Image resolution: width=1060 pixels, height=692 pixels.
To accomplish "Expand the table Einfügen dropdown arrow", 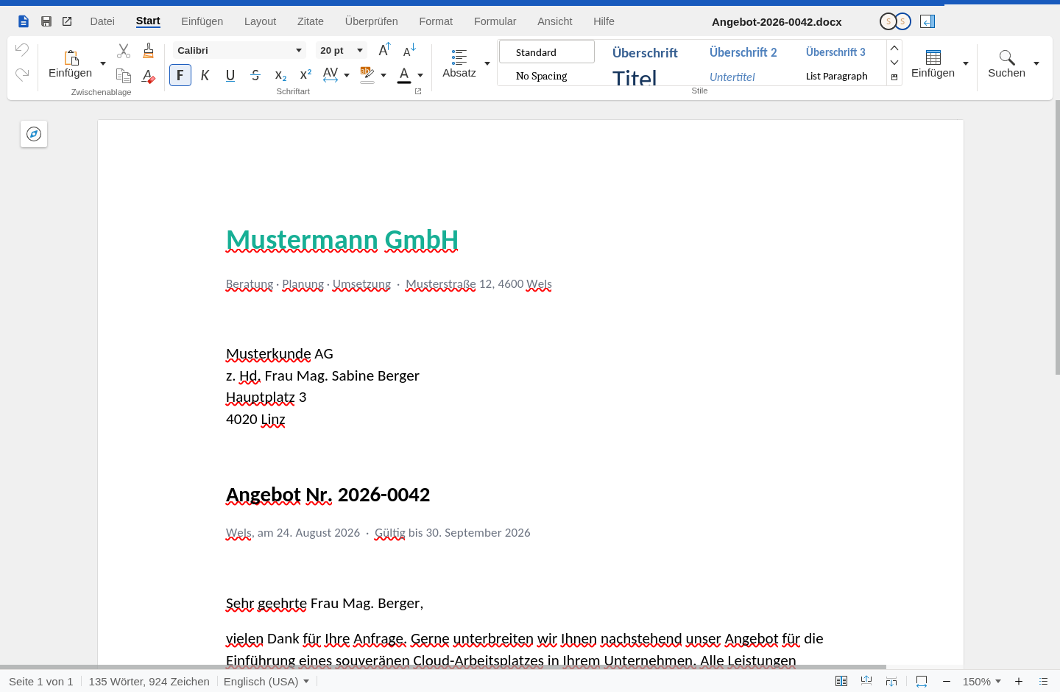I will tap(966, 64).
